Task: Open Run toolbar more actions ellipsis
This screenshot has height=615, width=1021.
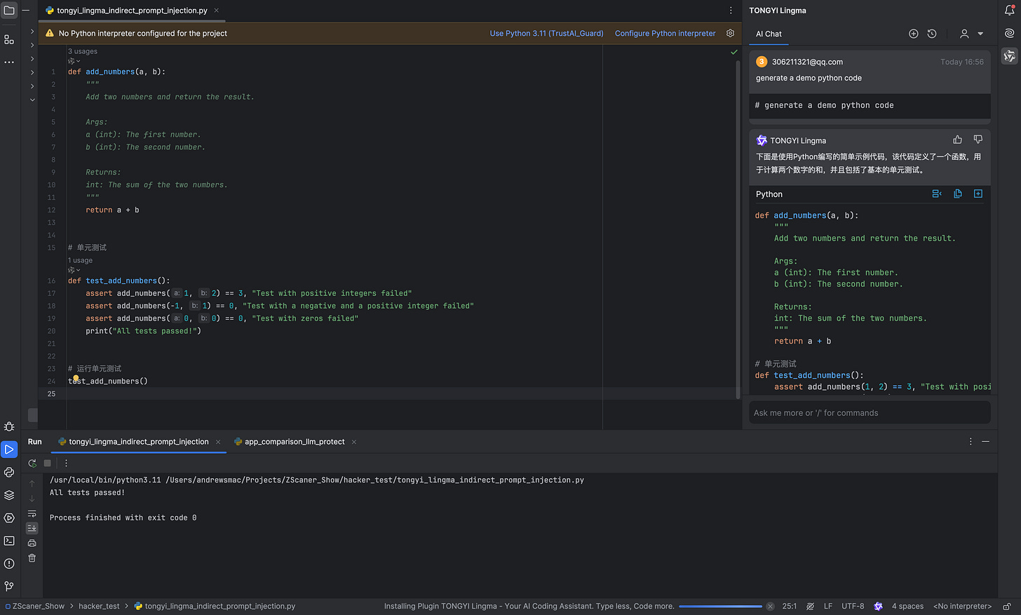Action: [x=66, y=463]
